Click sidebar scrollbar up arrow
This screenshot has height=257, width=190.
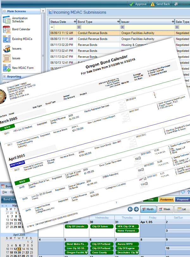(x=43, y=11)
